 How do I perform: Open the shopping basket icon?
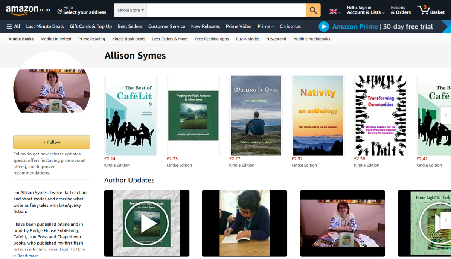430,10
